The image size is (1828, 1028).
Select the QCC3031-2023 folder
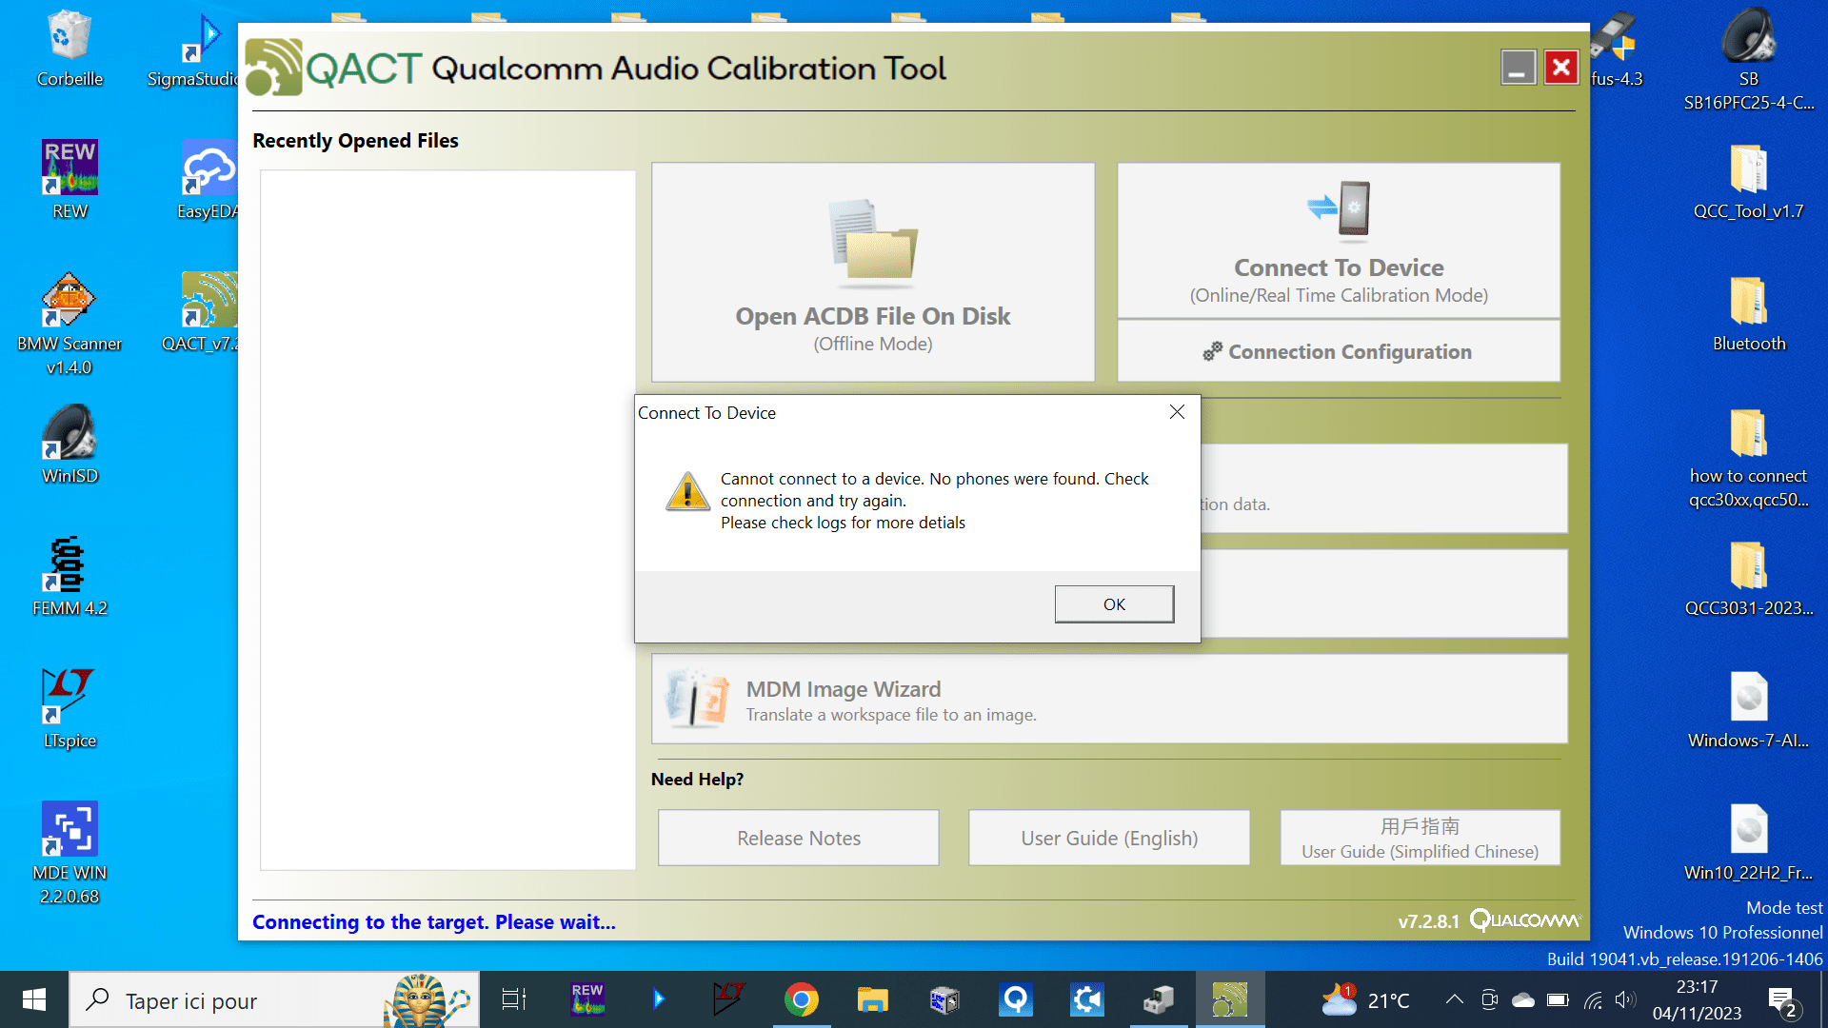tap(1749, 578)
